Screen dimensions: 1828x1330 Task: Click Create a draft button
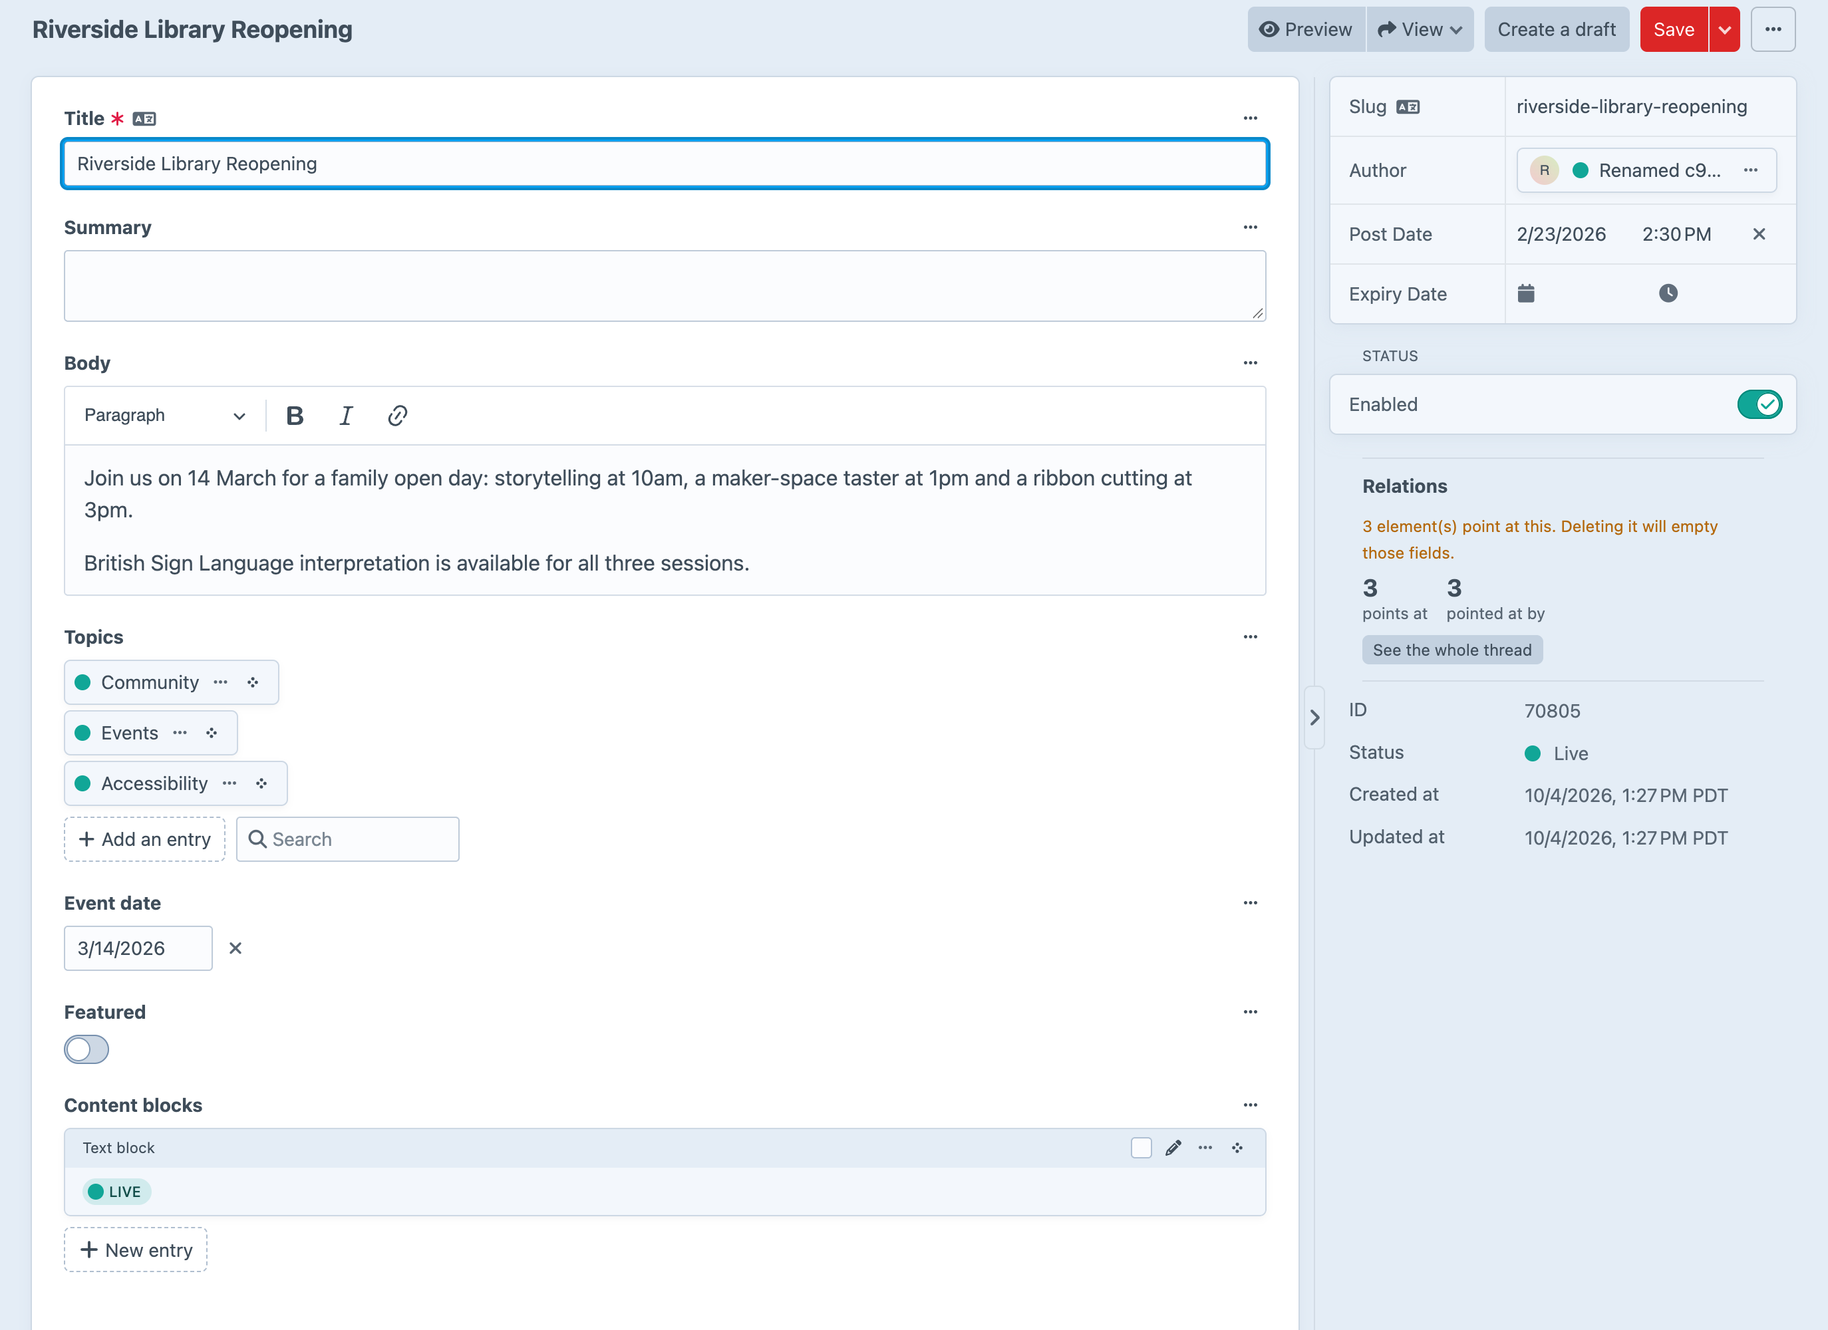click(1557, 30)
